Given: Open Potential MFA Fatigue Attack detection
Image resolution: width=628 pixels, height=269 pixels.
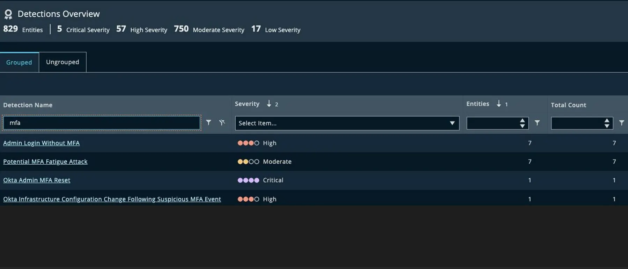Looking at the screenshot, I should click(x=45, y=162).
